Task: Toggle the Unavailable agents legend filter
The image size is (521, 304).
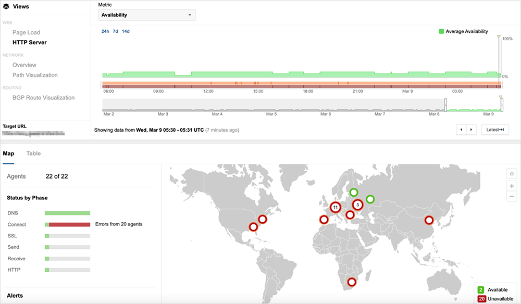Action: (481, 299)
